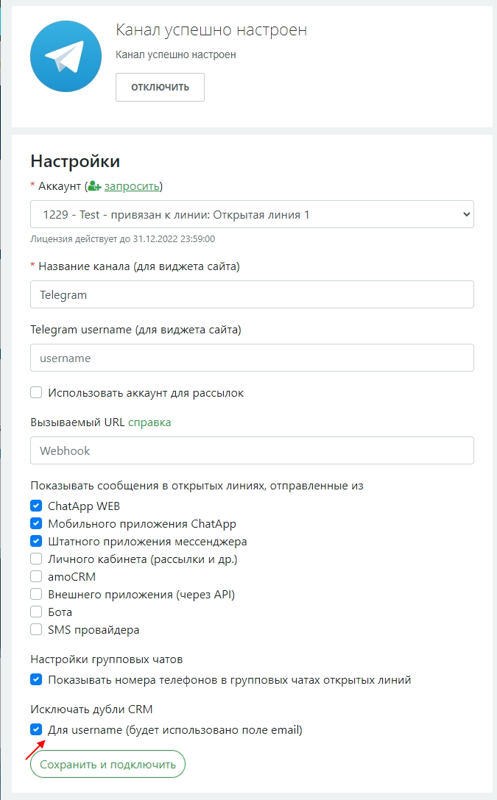Image resolution: width=497 pixels, height=800 pixels.
Task: Focus the Telegram username field
Action: 252,358
